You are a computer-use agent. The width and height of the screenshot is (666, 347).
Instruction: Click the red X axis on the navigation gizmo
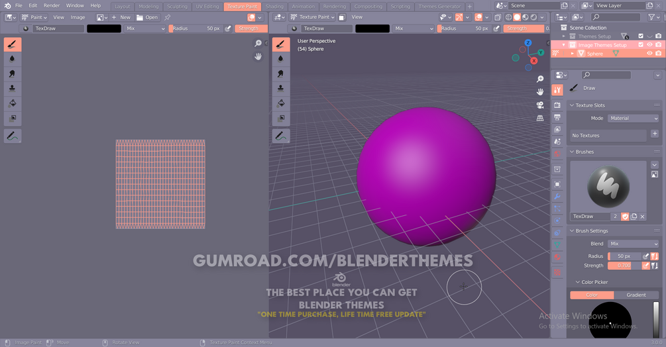[534, 61]
